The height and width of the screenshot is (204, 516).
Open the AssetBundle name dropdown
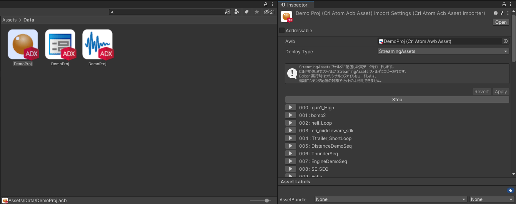[391, 199]
